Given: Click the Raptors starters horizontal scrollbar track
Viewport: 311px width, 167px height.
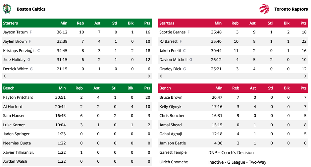Looking at the screenshot, I should (233, 76).
